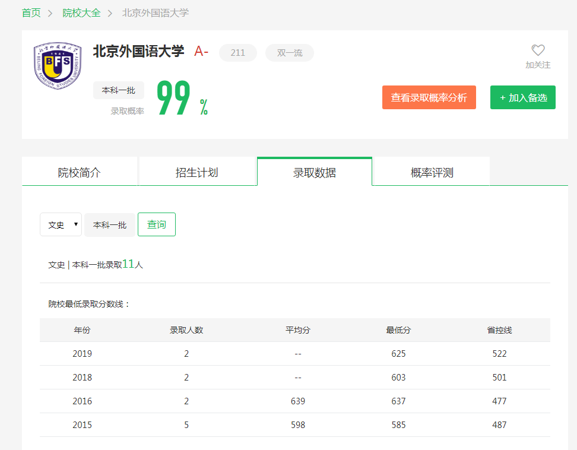Screen dimensions: 577x450
Task: Click the 522 provincial line cell
Action: [499, 354]
